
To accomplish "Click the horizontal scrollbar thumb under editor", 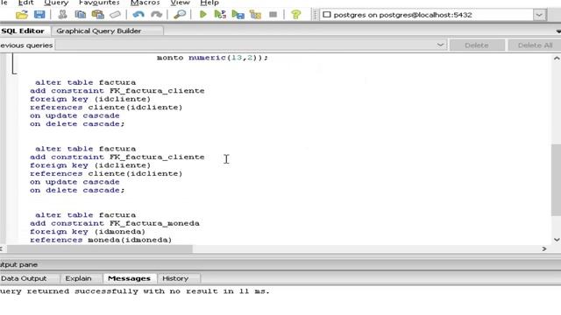I will point(99,248).
